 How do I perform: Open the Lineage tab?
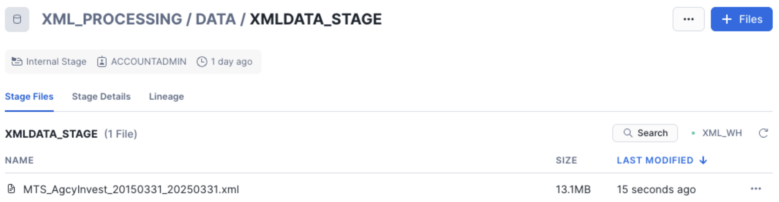[166, 97]
